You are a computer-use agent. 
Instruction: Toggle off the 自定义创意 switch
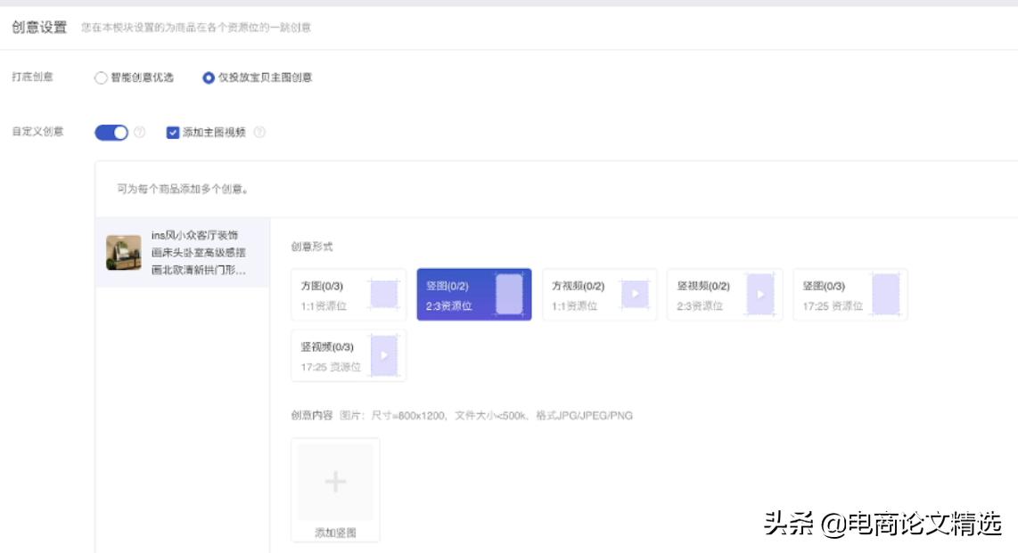click(x=112, y=130)
